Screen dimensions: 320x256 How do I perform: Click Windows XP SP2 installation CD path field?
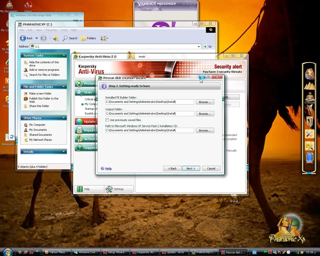[x=150, y=130]
